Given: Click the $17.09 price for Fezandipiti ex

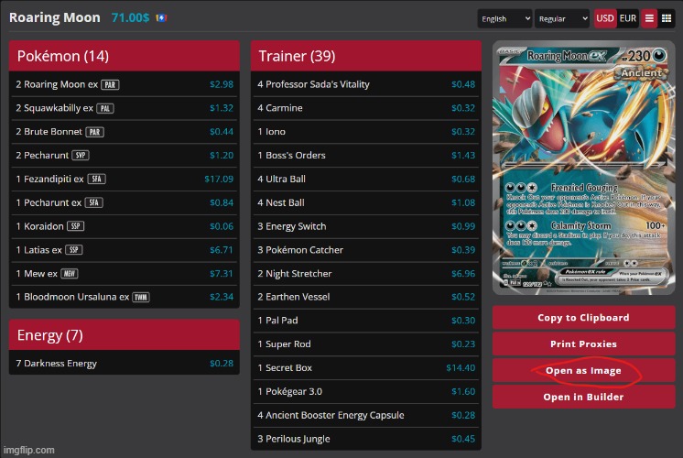Looking at the screenshot, I should coord(219,180).
